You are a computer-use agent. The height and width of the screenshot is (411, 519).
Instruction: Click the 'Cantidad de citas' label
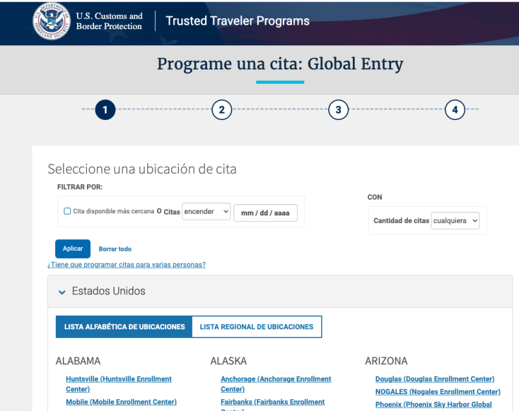click(401, 220)
